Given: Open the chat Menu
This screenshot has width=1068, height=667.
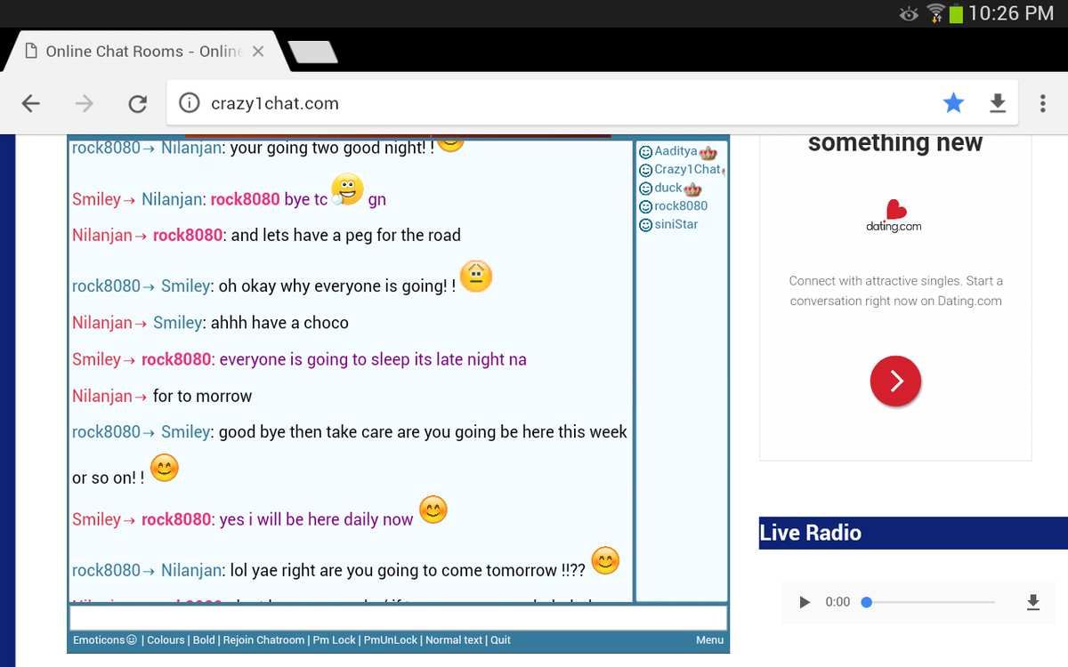Looking at the screenshot, I should (x=709, y=640).
